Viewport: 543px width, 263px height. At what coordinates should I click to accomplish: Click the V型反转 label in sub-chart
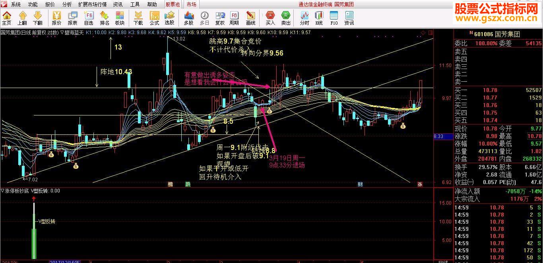click(x=47, y=221)
